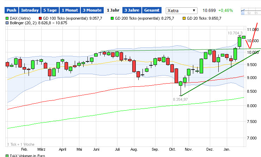
Task: Switch to the Intraday tab
Action: pyautogui.click(x=30, y=11)
